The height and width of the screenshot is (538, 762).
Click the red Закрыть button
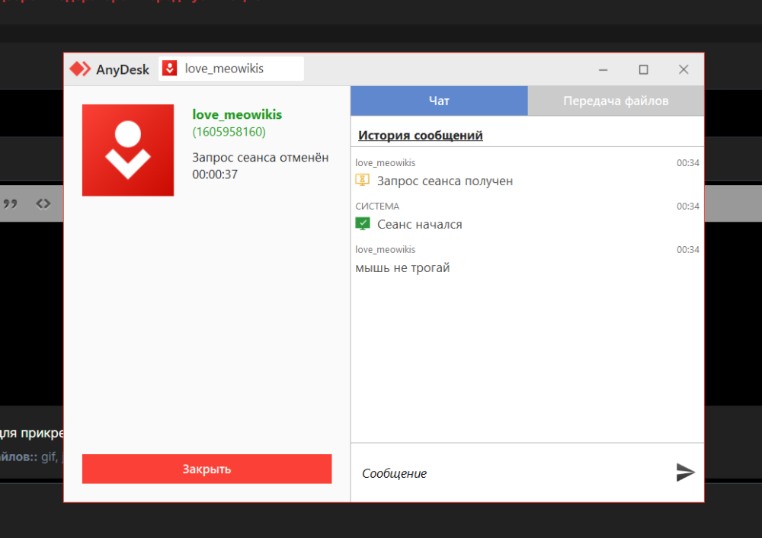tap(207, 469)
